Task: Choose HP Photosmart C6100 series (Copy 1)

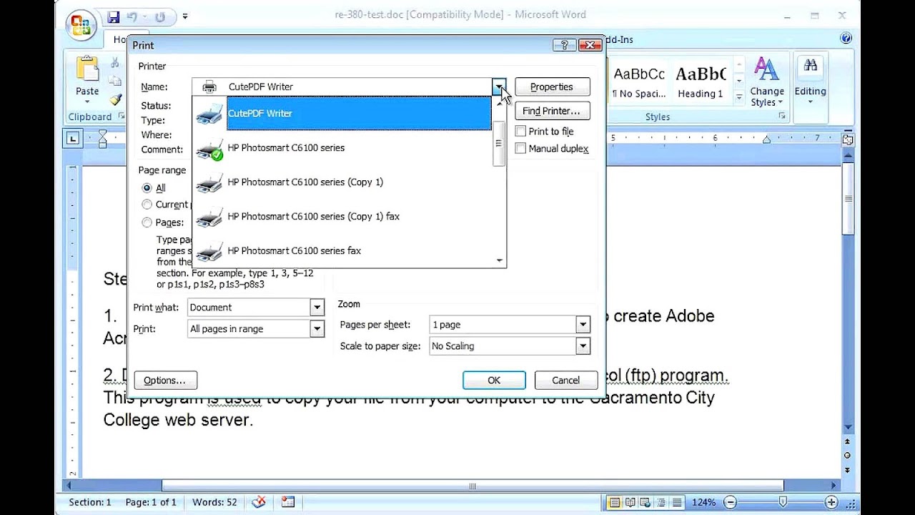Action: click(x=343, y=182)
